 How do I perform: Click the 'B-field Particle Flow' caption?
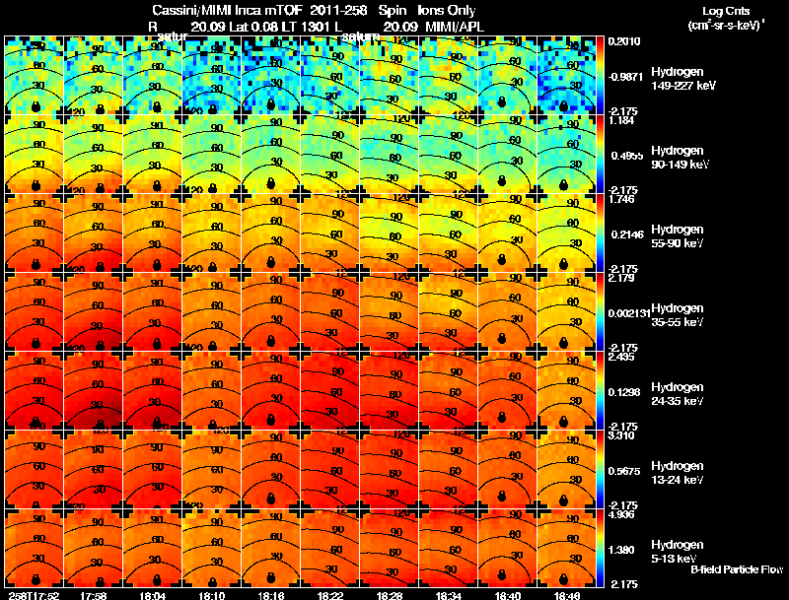tap(737, 569)
